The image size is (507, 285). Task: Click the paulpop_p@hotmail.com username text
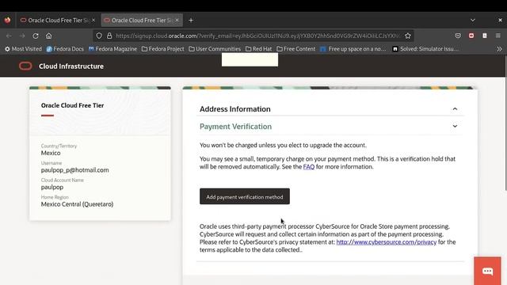pyautogui.click(x=74, y=170)
